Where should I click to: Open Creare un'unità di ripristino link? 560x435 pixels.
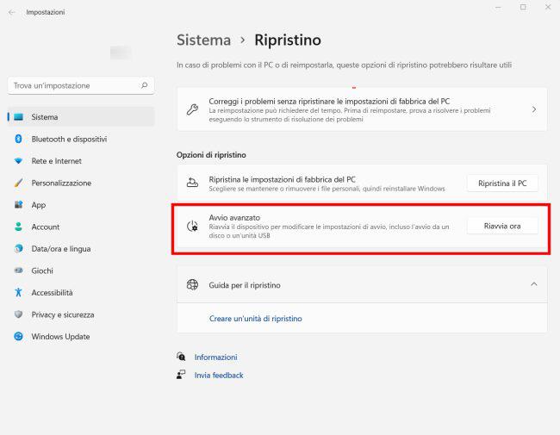(255, 319)
